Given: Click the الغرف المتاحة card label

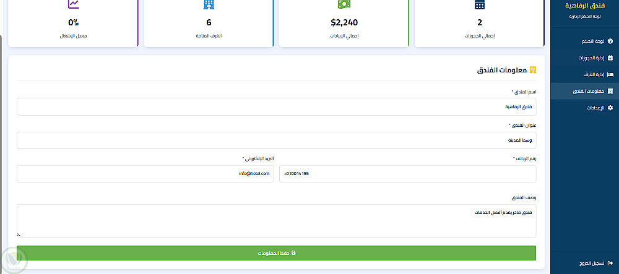Looking at the screenshot, I should click(x=209, y=36).
